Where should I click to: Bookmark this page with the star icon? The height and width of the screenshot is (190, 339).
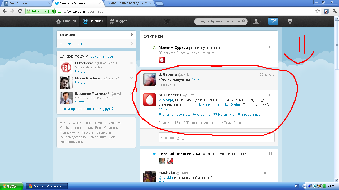tap(318, 11)
